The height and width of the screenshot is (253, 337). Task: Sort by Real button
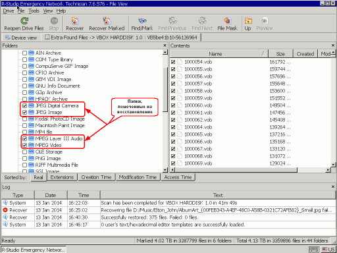38,177
